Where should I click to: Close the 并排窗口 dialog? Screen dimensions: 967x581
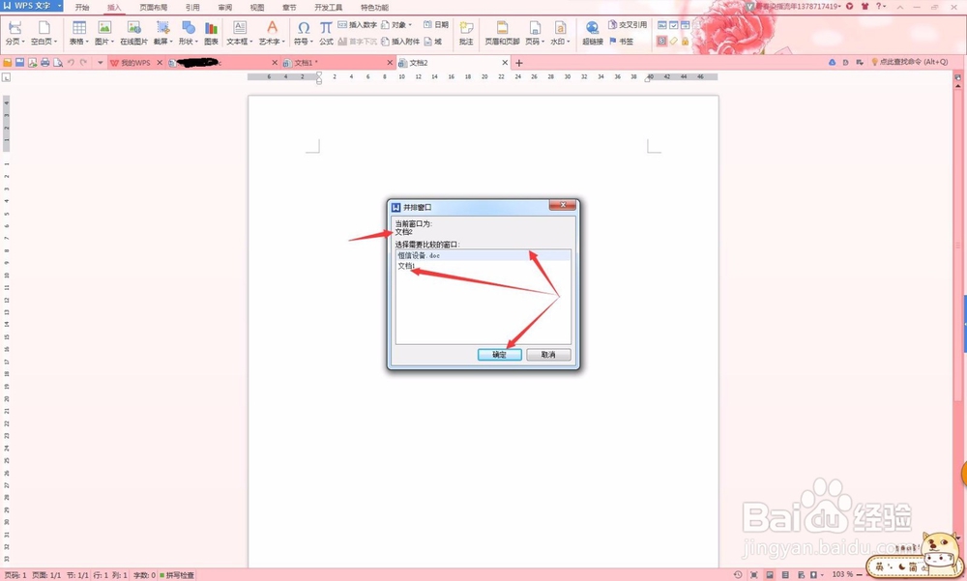pos(563,205)
